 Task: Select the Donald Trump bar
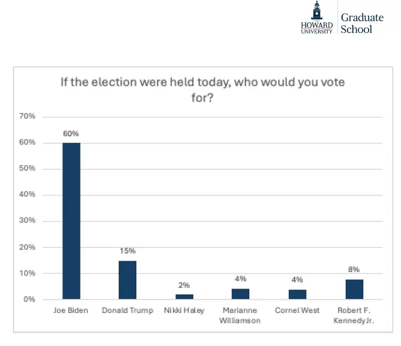pos(128,280)
